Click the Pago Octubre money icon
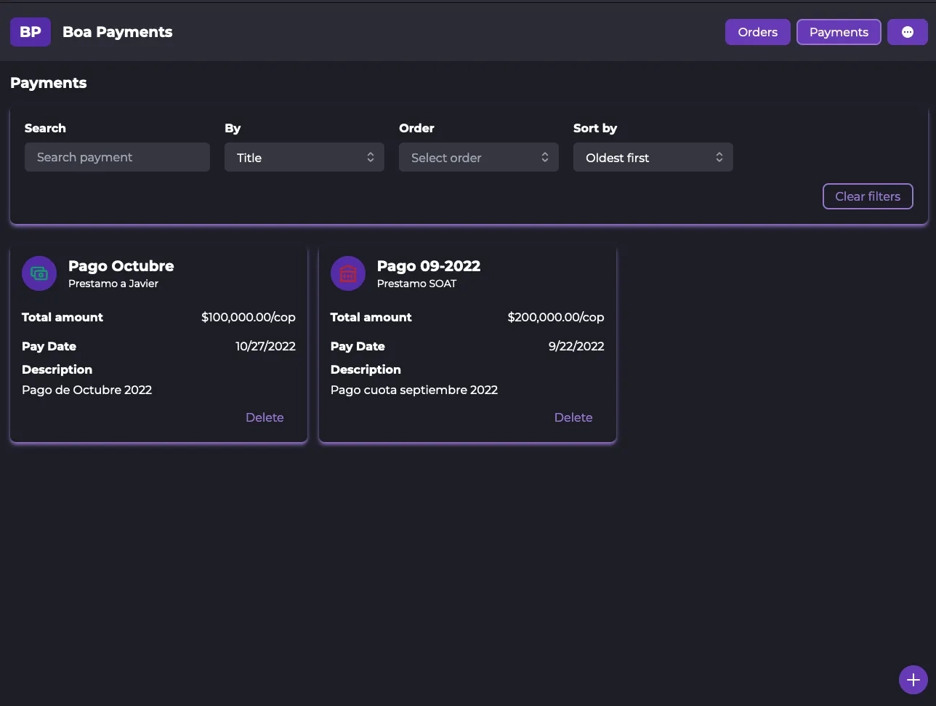 (x=39, y=273)
